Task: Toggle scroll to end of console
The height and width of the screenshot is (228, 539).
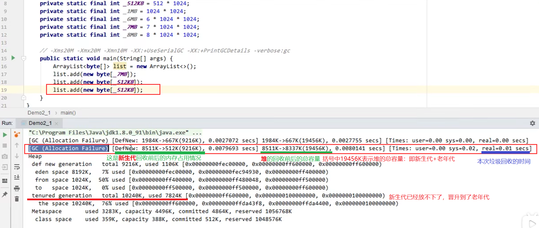Action: pyautogui.click(x=17, y=177)
